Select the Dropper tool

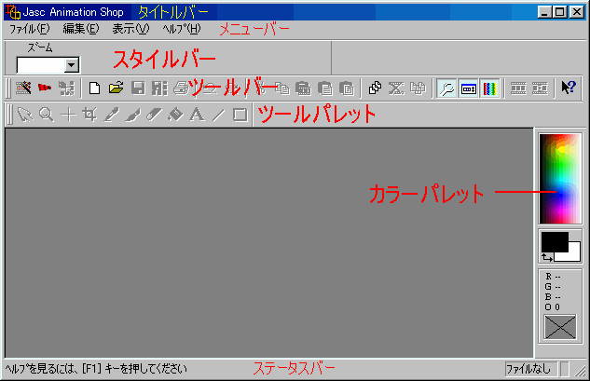click(x=111, y=115)
